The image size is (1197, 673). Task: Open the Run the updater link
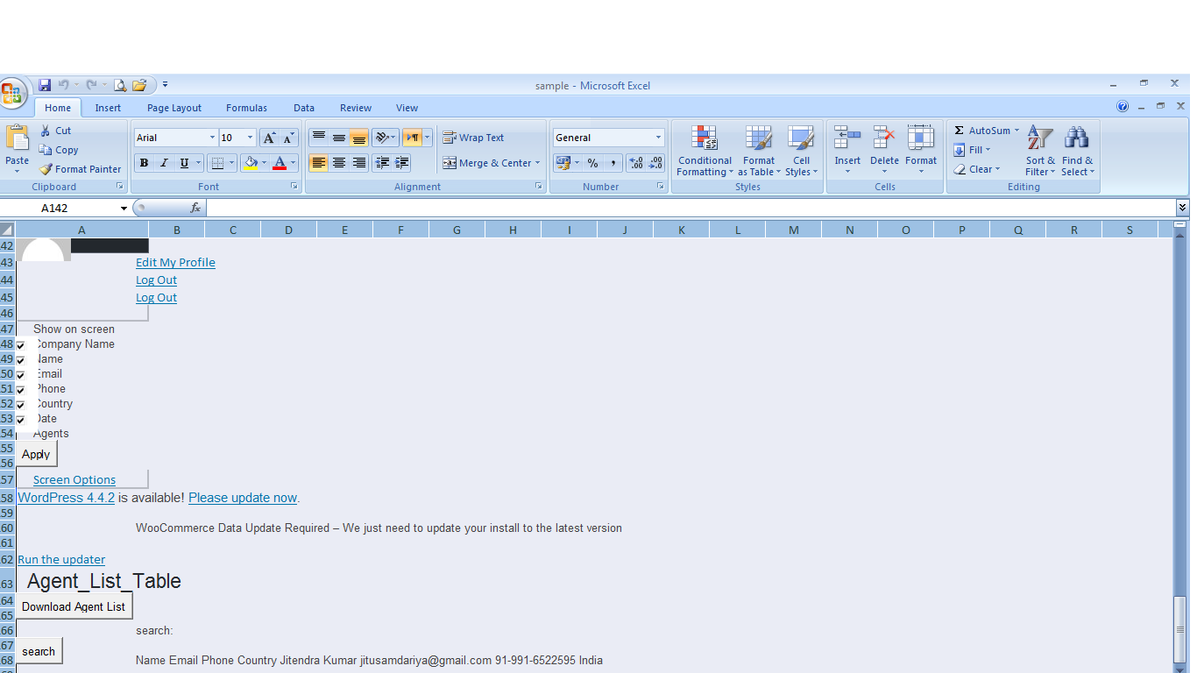61,559
